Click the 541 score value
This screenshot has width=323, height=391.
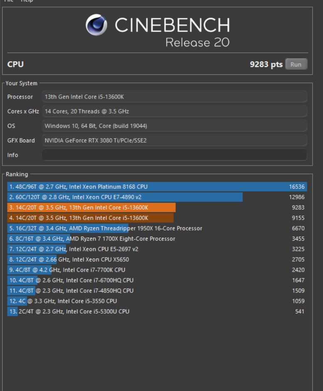(x=300, y=312)
